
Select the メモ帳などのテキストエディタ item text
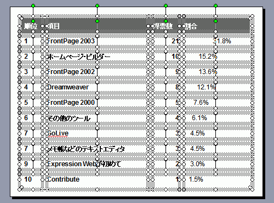(x=86, y=149)
